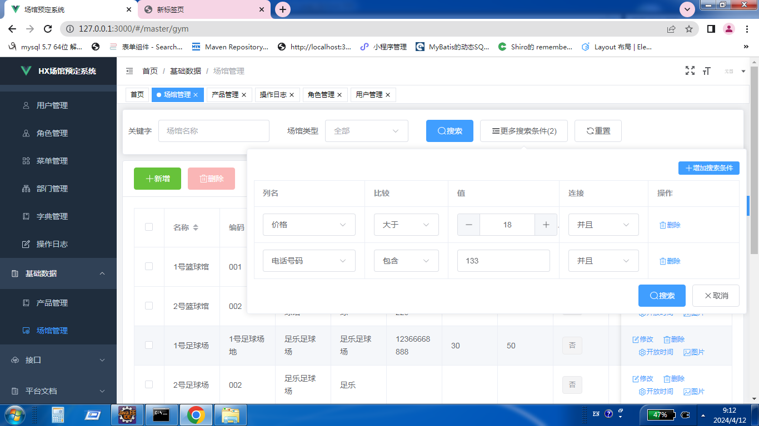The width and height of the screenshot is (759, 426).
Task: Check the checkbox for 1号篮球馆
Action: 149,267
